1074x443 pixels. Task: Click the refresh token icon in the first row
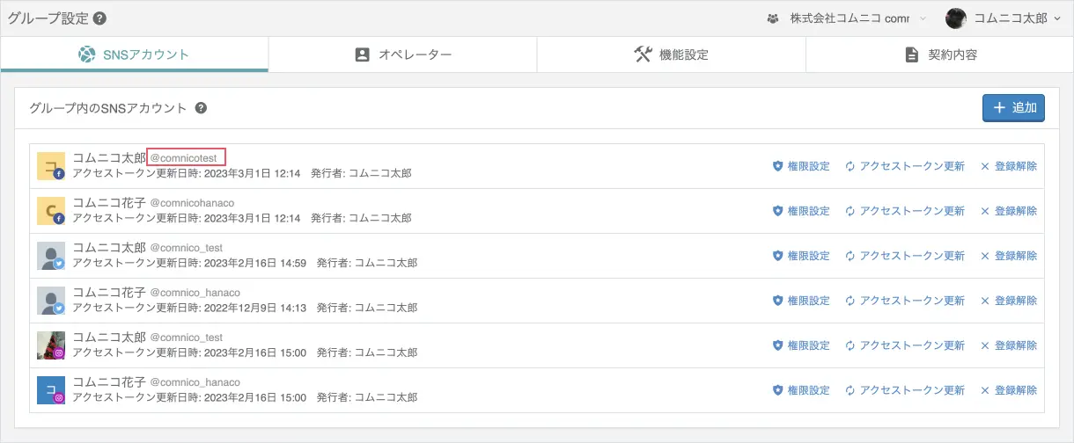click(x=850, y=166)
